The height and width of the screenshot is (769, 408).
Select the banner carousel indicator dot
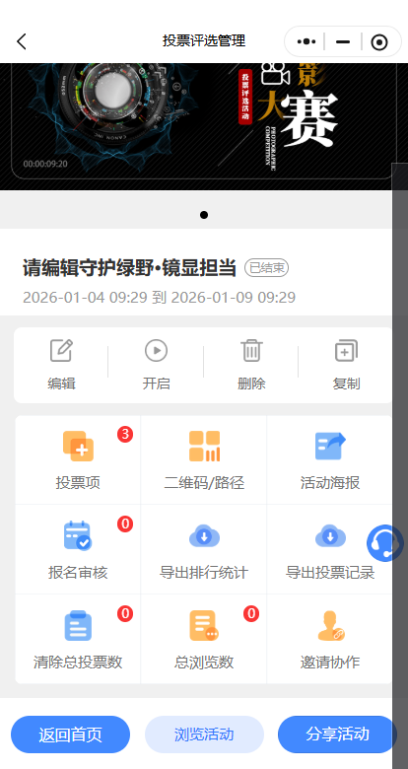tap(204, 215)
